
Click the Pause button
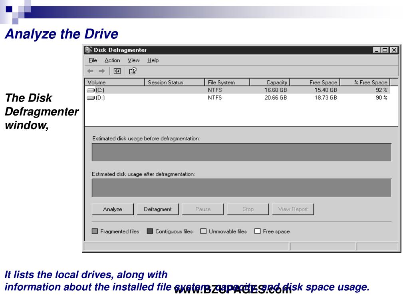click(203, 209)
